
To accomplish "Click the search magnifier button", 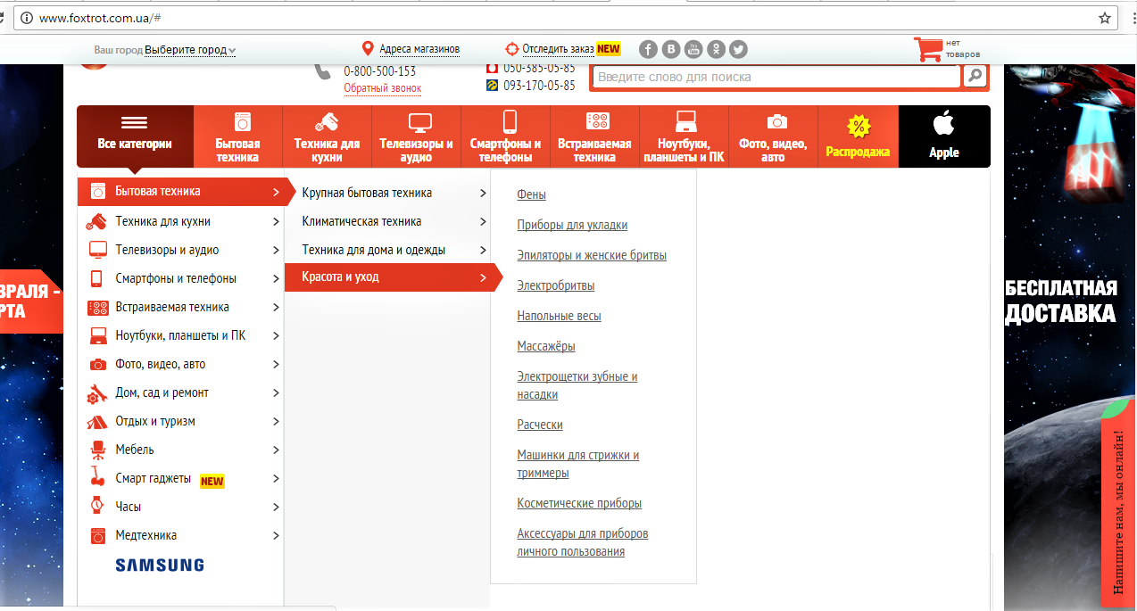I will pyautogui.click(x=975, y=77).
